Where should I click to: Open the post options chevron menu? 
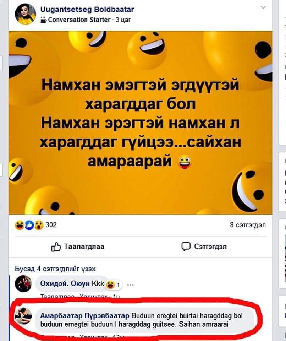263,7
